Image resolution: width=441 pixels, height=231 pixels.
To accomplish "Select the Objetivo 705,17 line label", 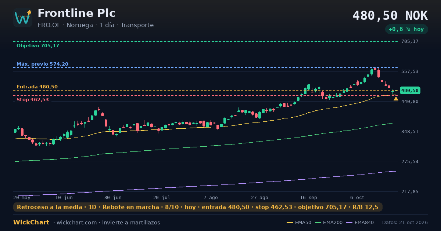I will pyautogui.click(x=38, y=46).
